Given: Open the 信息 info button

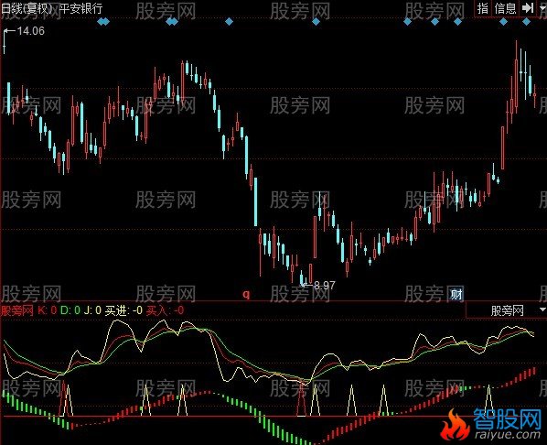Looking at the screenshot, I should pos(505,8).
